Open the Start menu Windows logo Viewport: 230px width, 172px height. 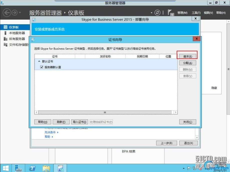pyautogui.click(x=6, y=168)
